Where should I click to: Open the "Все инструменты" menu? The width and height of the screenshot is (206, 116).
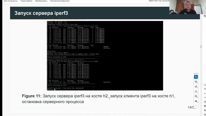tap(11, 1)
